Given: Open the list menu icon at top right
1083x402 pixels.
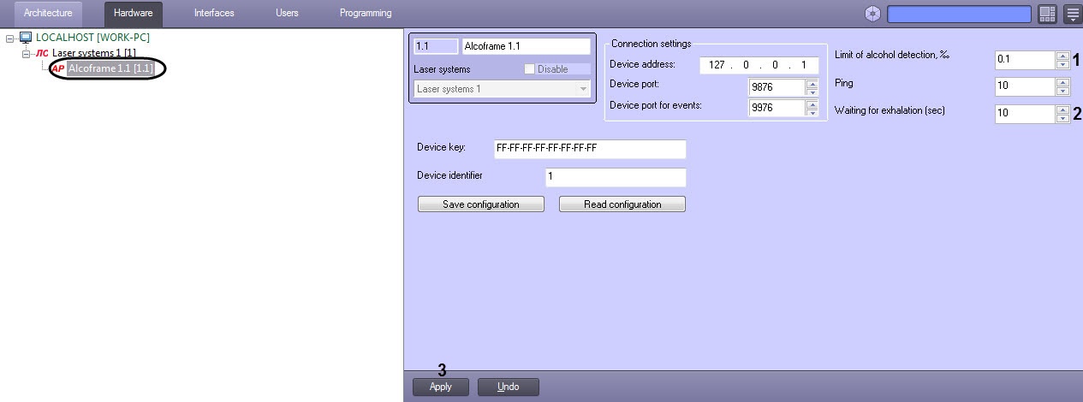Looking at the screenshot, I should (x=1072, y=14).
